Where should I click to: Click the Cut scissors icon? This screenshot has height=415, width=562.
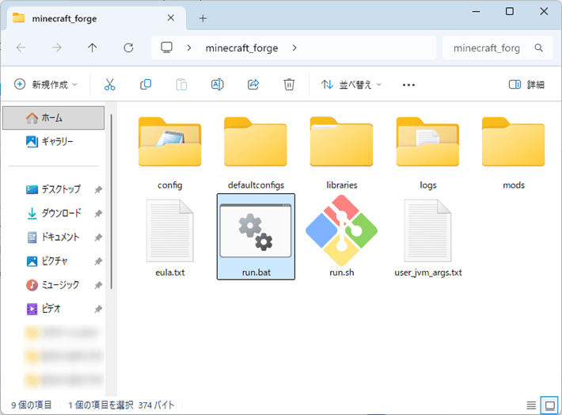110,85
